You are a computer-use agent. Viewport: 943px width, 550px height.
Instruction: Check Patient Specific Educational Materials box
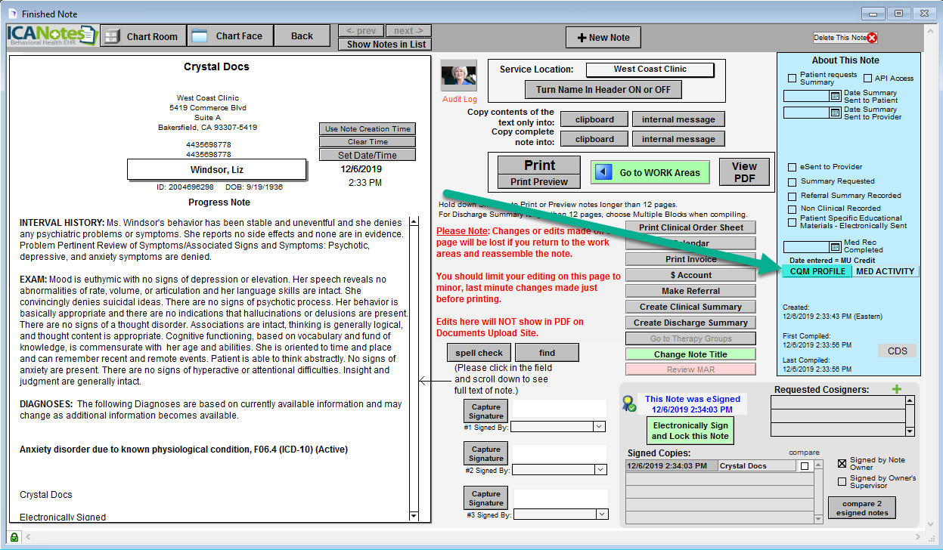pyautogui.click(x=793, y=221)
